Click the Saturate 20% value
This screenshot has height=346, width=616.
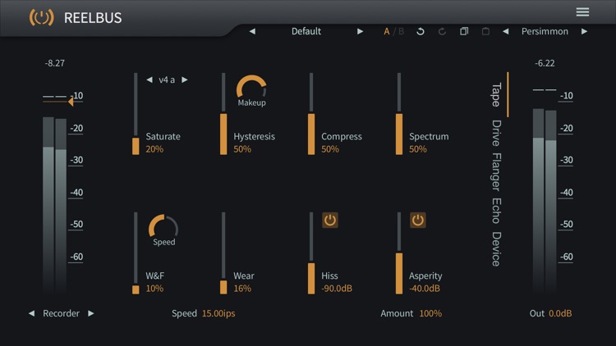(x=154, y=149)
